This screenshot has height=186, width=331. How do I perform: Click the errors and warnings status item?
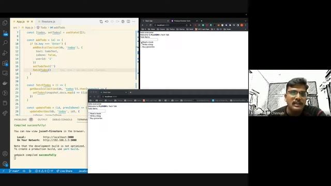tap(44, 171)
